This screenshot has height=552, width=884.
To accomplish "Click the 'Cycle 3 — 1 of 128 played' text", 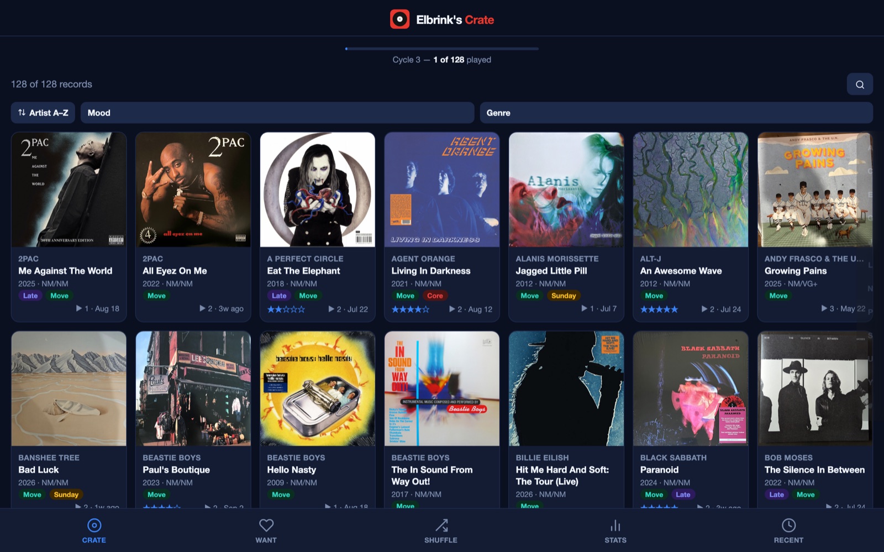I will coord(442,60).
